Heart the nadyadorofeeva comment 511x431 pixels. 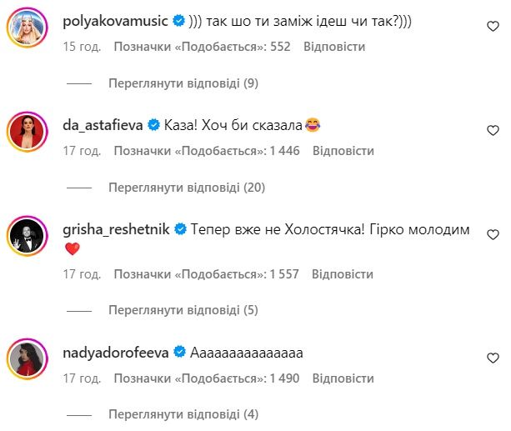pos(492,358)
